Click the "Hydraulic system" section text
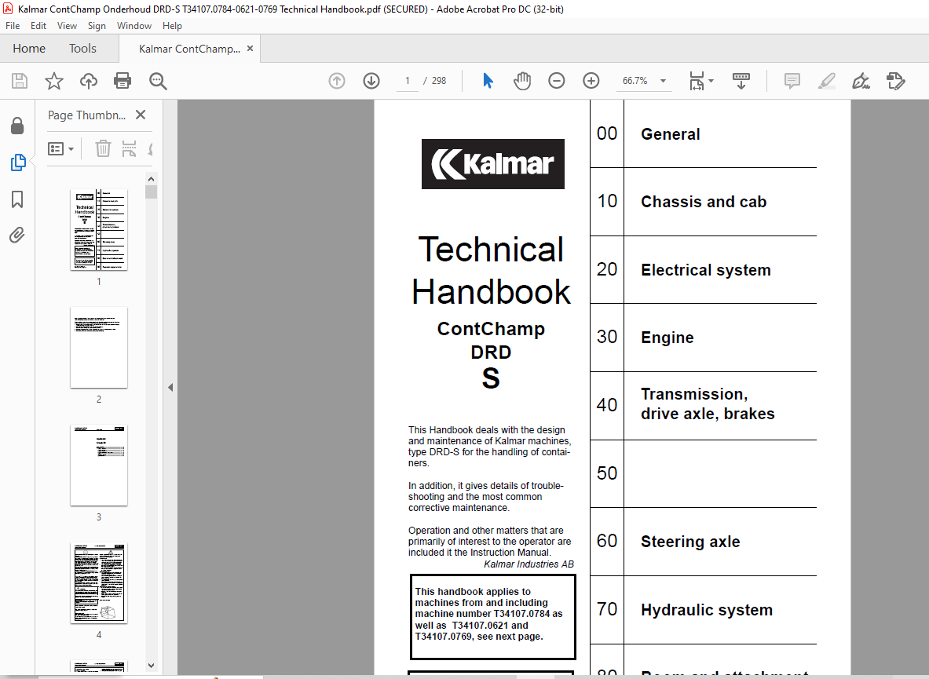The image size is (929, 679). 707,610
